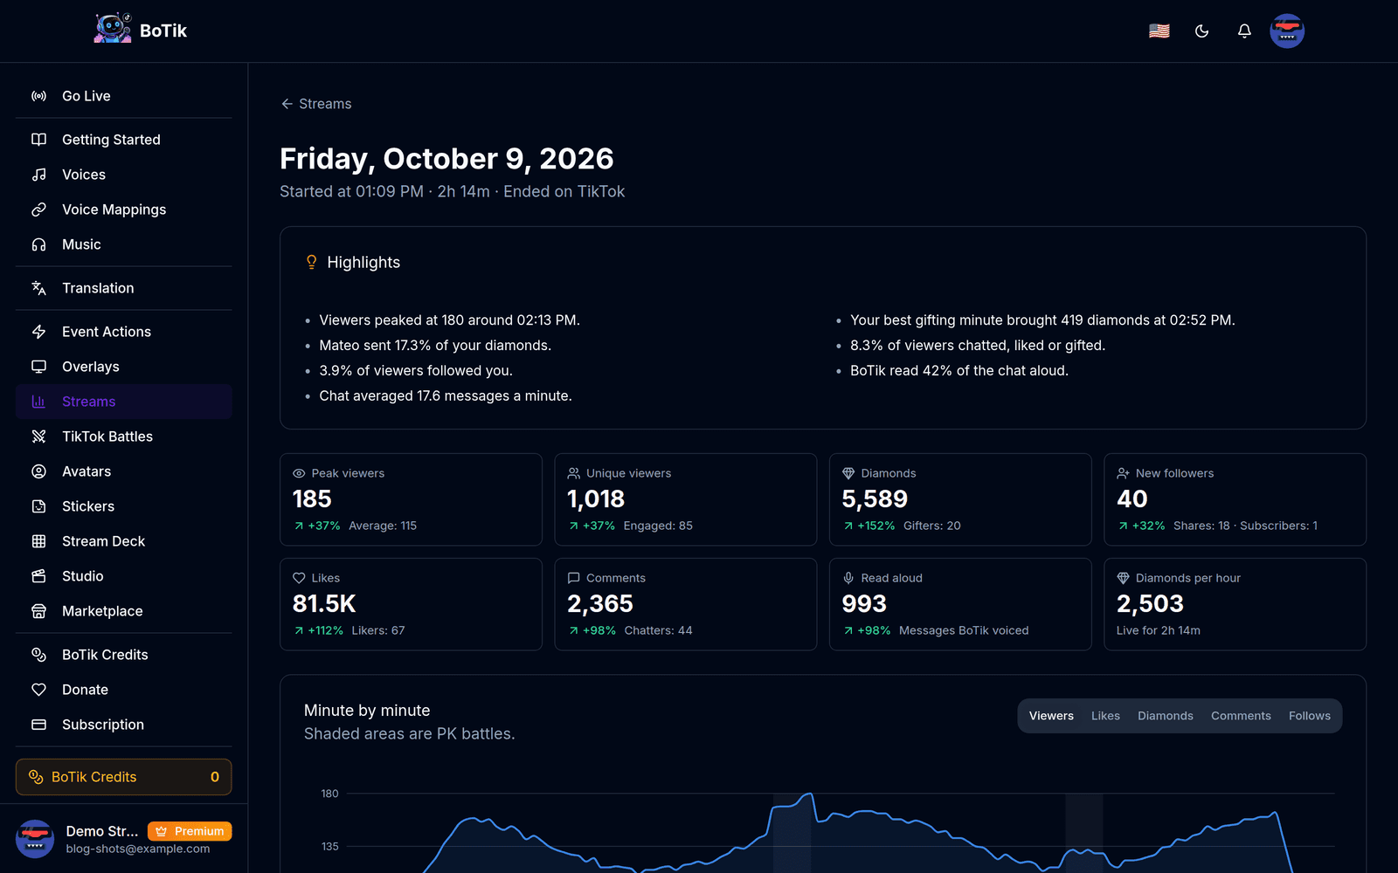
Task: Open the notifications bell icon
Action: click(1244, 31)
